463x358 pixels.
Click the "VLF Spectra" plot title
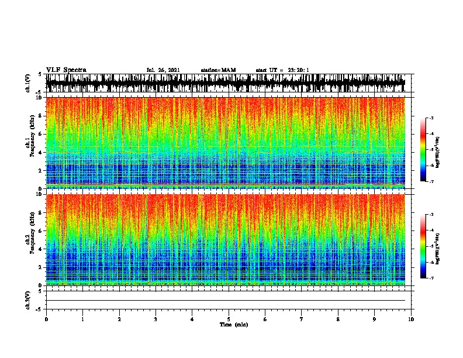pyautogui.click(x=66, y=70)
